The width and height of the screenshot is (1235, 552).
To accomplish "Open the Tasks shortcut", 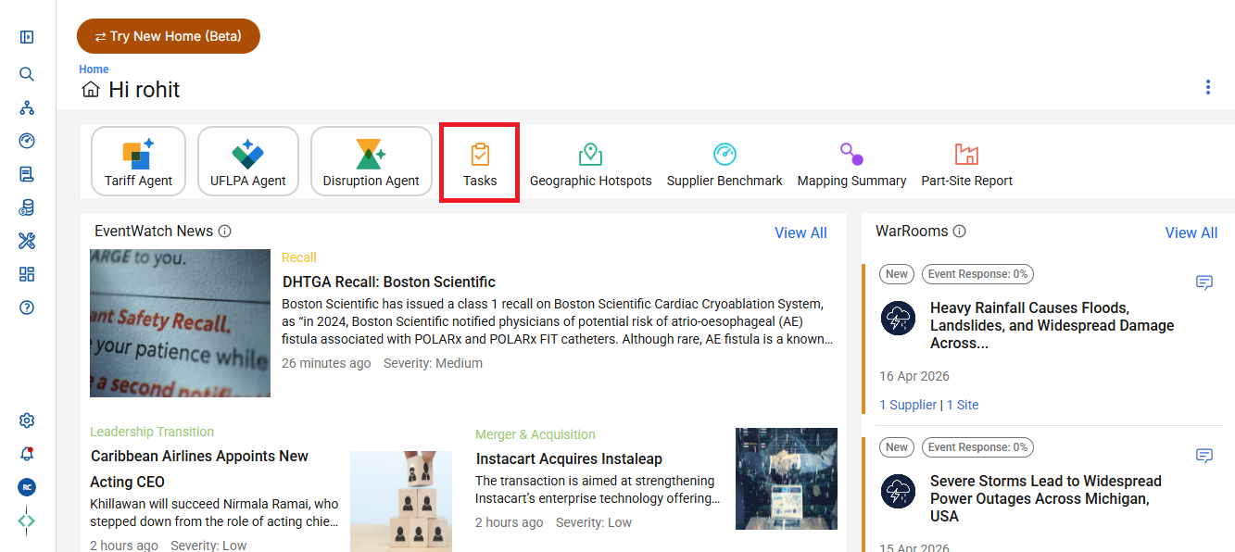I will (480, 162).
